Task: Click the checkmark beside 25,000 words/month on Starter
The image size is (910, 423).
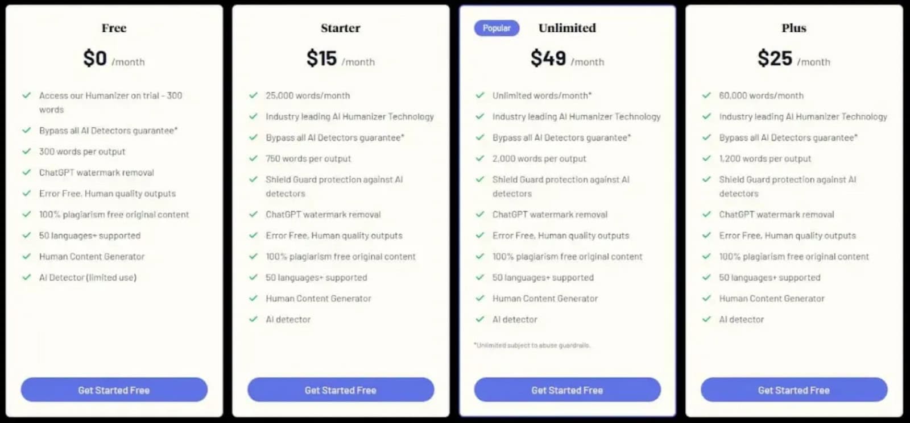Action: point(253,95)
